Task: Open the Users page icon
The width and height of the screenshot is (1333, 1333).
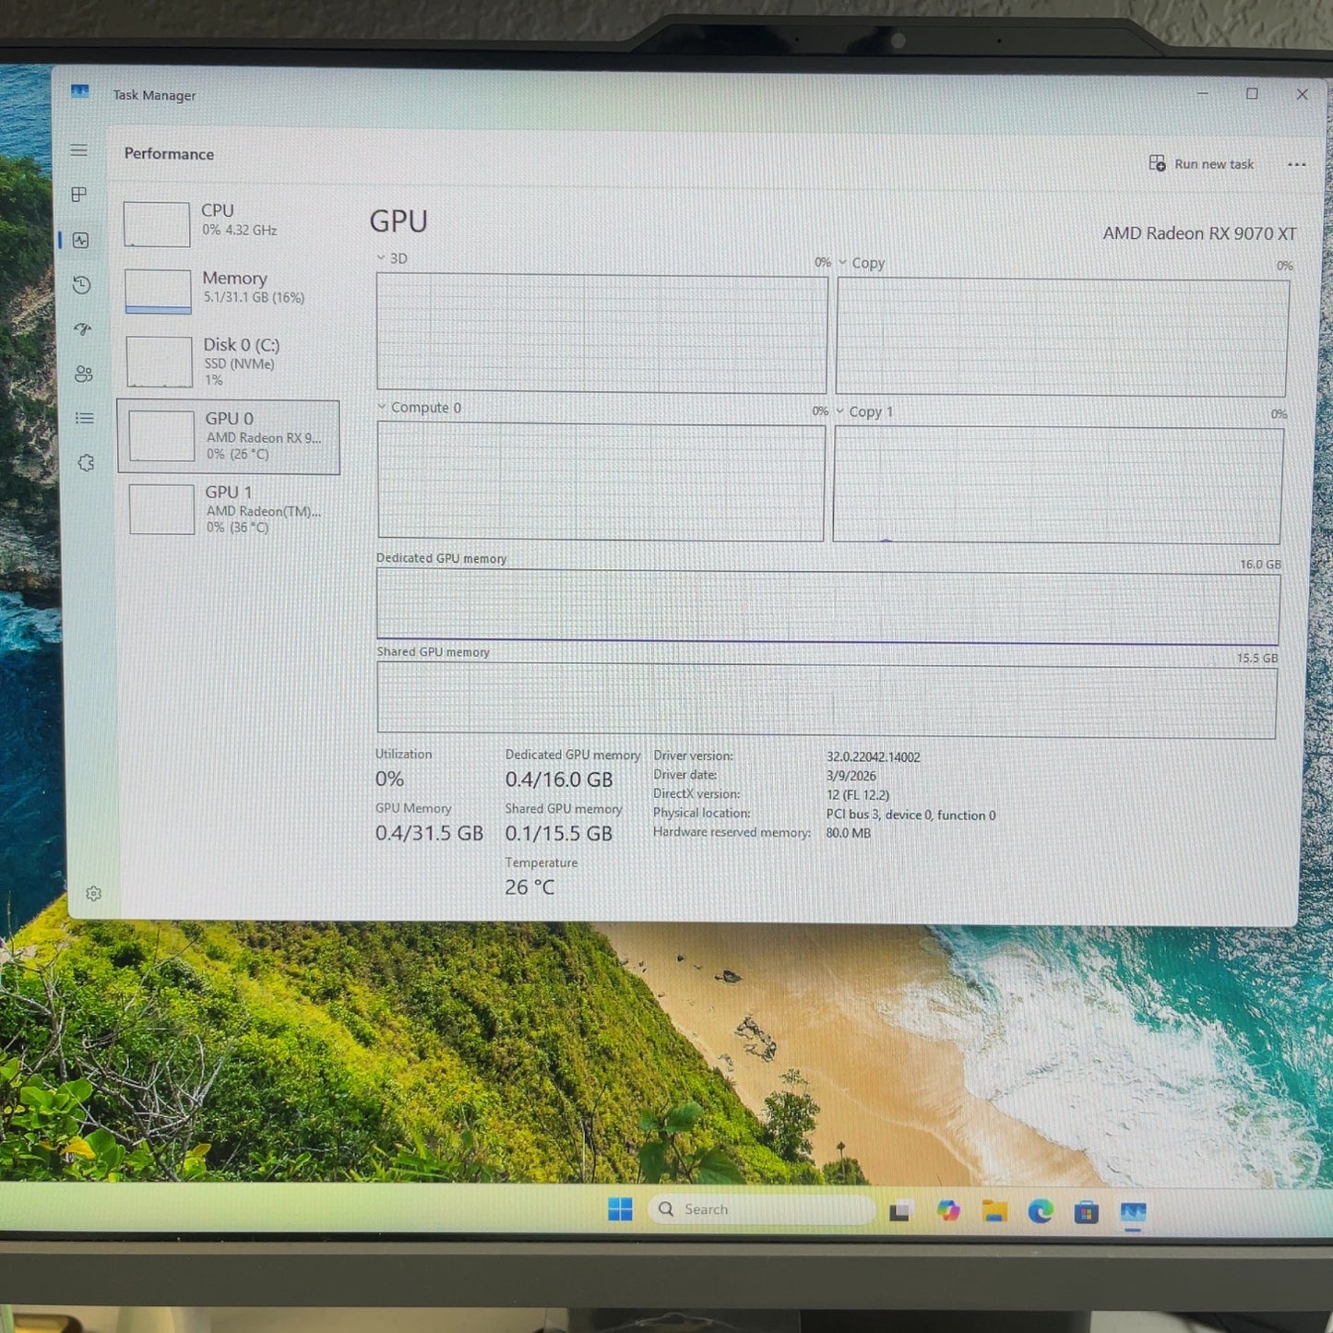Action: [x=84, y=374]
